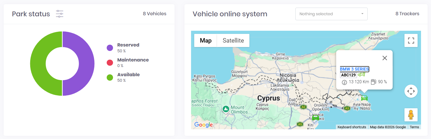This screenshot has width=431, height=139.
Task: Click the Google logo on map
Action: click(203, 125)
